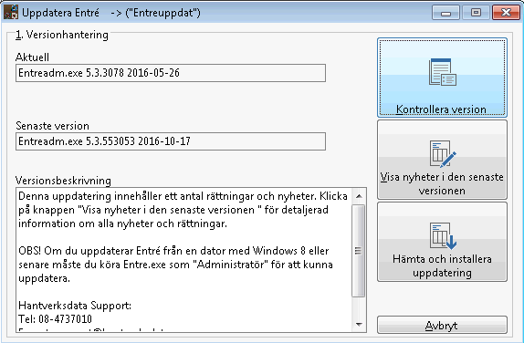This screenshot has width=524, height=343.
Task: Click the text 'Hantverksdata Support:'
Action: (x=75, y=306)
